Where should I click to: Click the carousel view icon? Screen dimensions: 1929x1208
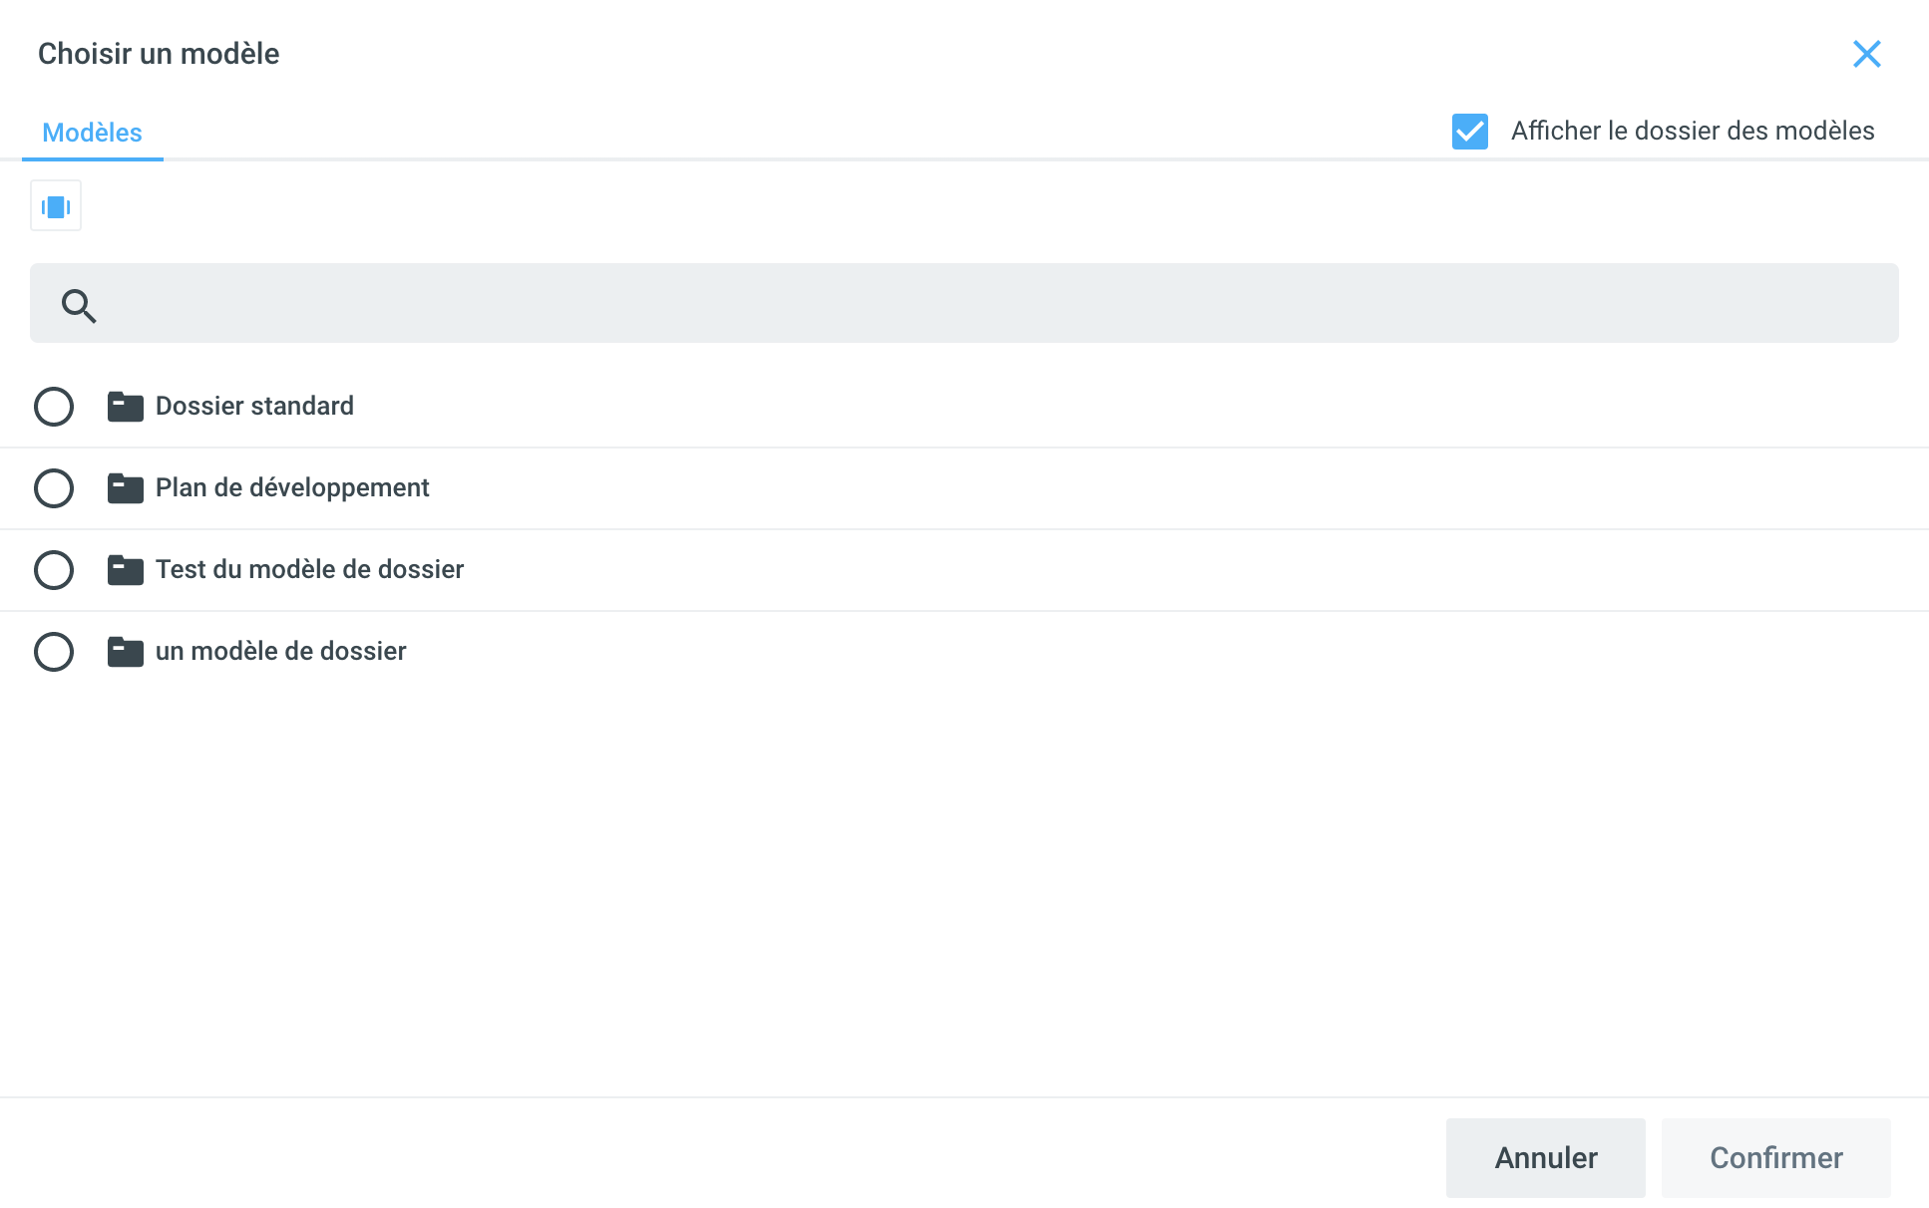tap(56, 206)
